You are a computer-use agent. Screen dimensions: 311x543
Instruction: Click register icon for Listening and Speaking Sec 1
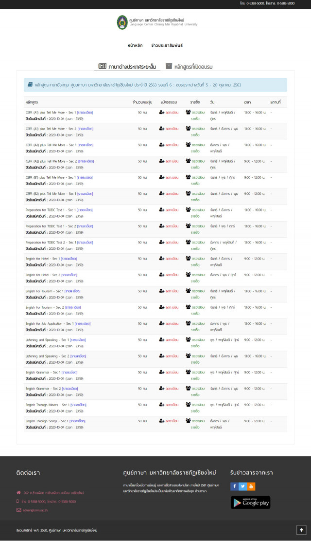click(162, 340)
